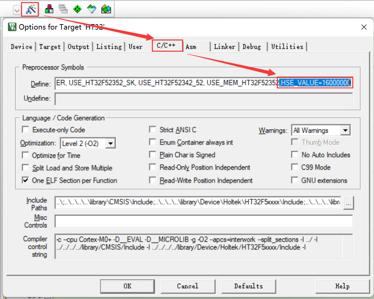Viewport: 374px width, 299px height.
Task: Expand the Warnings dropdown
Action: tap(345, 130)
